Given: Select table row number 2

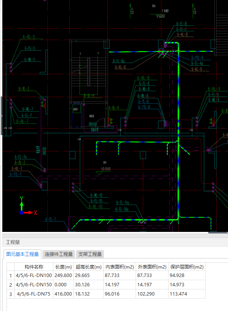Looking at the screenshot, I should (10, 285).
